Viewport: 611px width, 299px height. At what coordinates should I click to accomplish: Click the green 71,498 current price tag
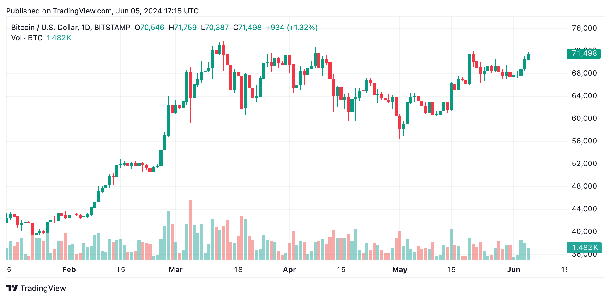click(x=584, y=54)
